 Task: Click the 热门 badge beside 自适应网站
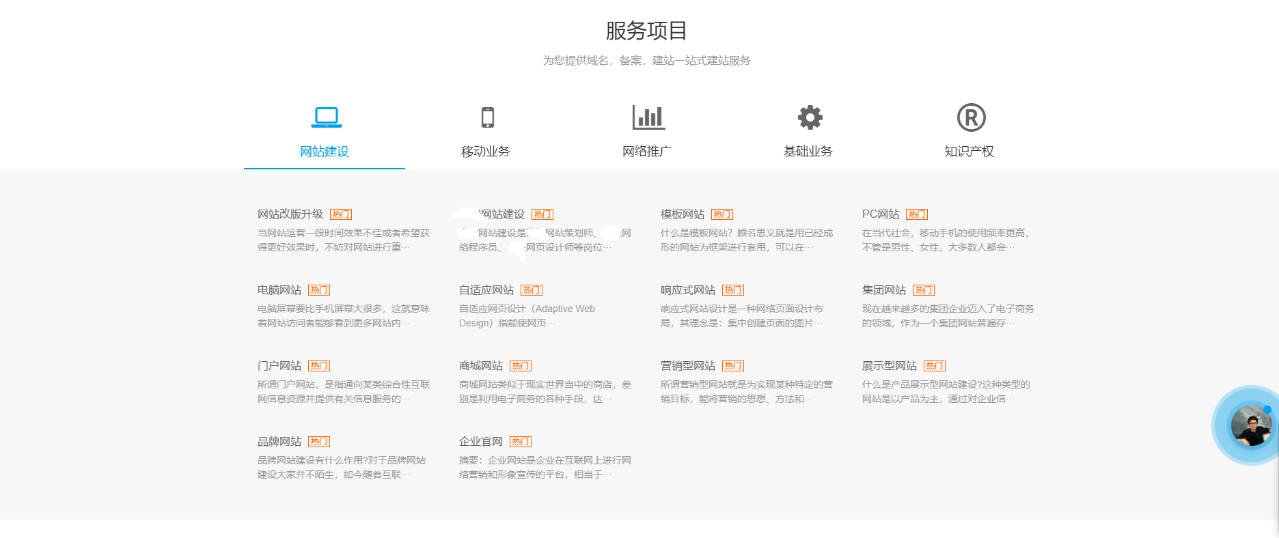532,290
